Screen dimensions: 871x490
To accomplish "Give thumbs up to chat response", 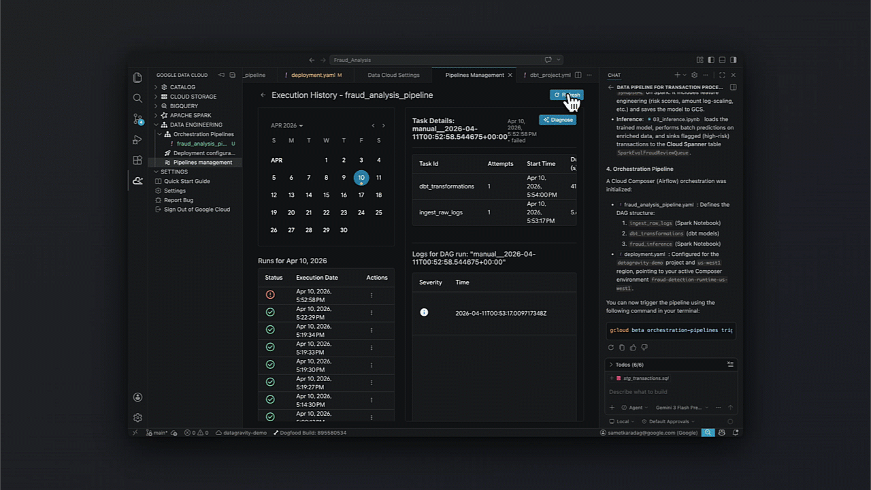I will point(633,348).
